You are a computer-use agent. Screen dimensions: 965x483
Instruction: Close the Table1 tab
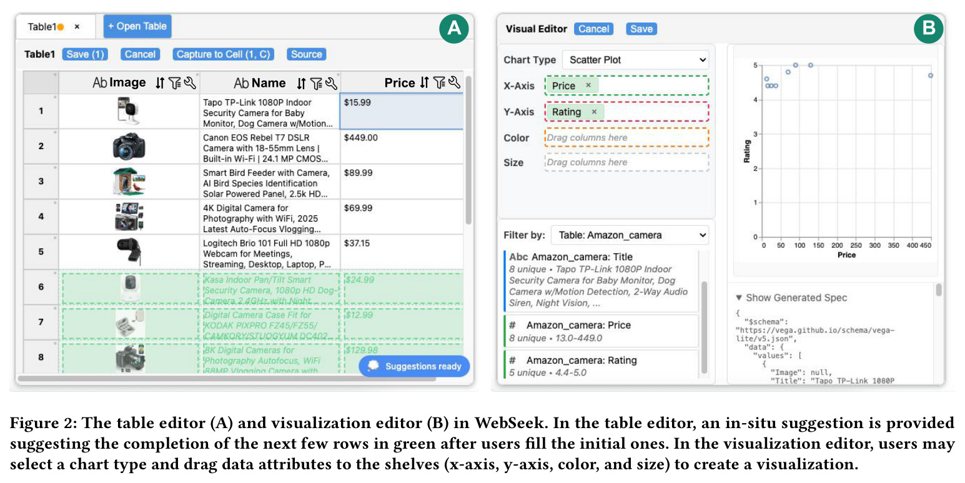tap(77, 27)
